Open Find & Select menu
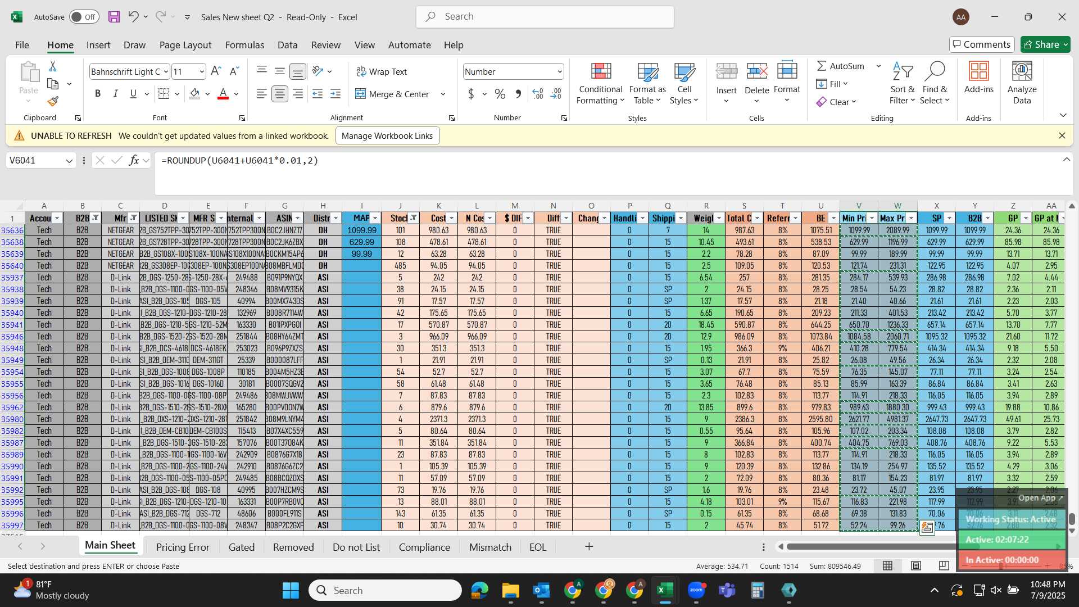The width and height of the screenshot is (1079, 607). pyautogui.click(x=935, y=84)
